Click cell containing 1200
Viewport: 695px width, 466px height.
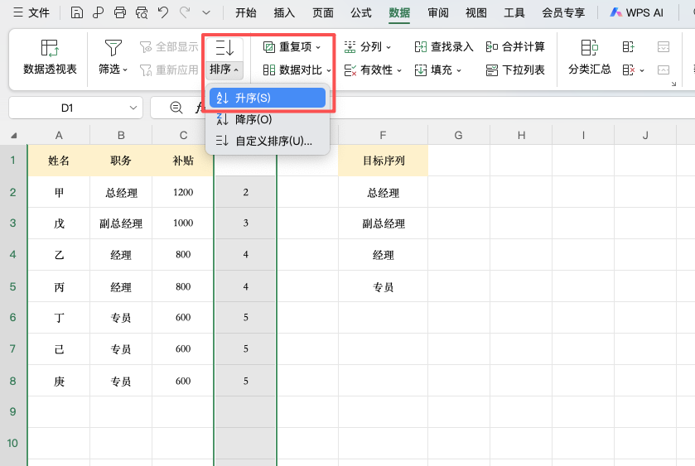click(x=183, y=192)
